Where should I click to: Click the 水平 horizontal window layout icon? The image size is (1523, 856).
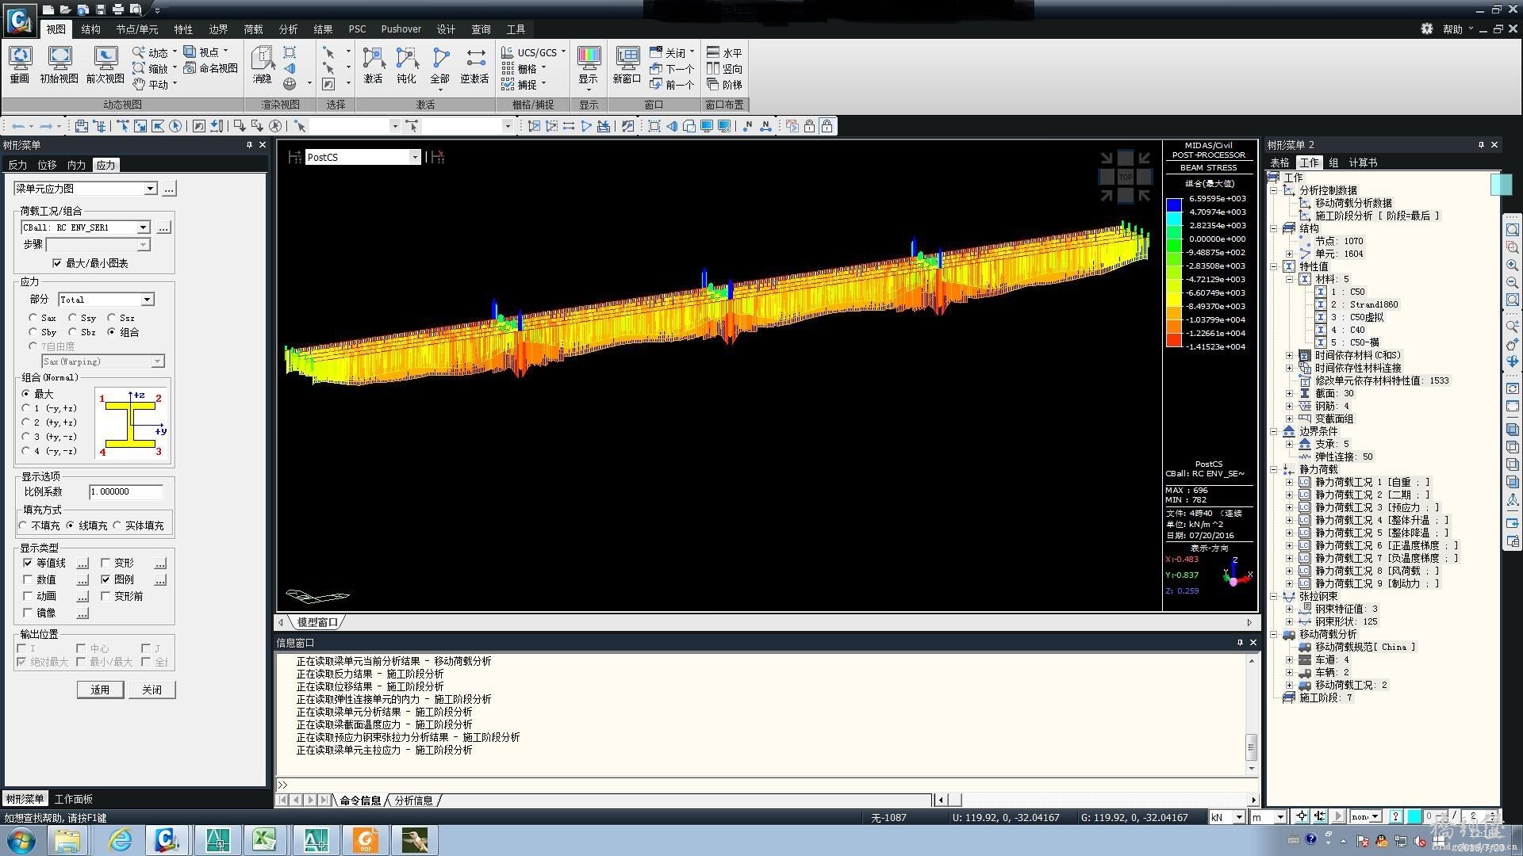point(724,52)
